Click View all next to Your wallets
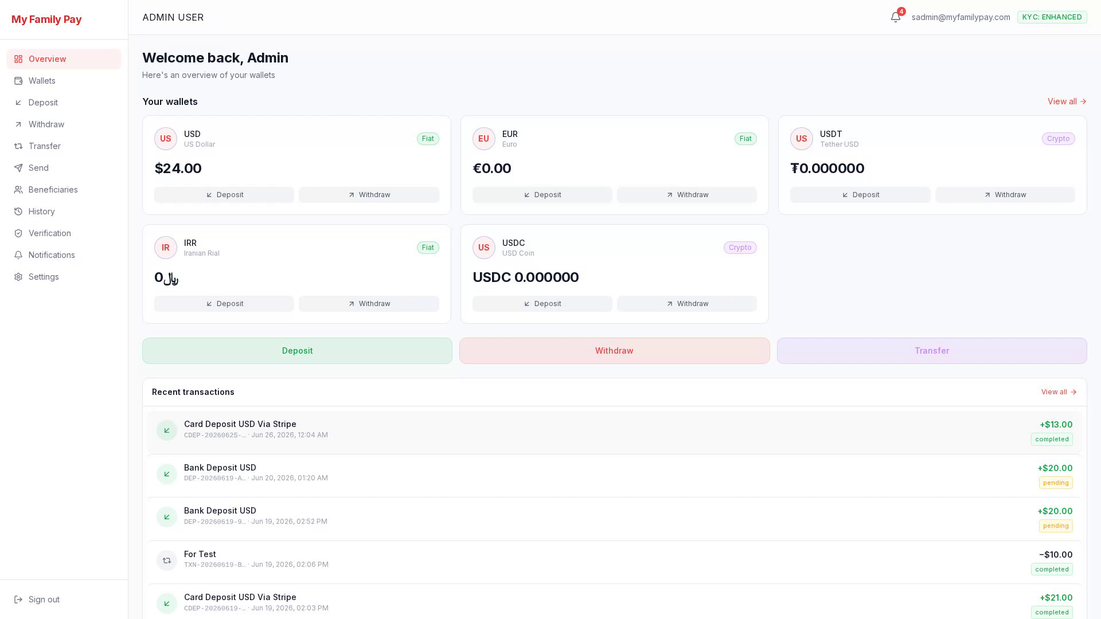The image size is (1101, 619). pyautogui.click(x=1067, y=101)
